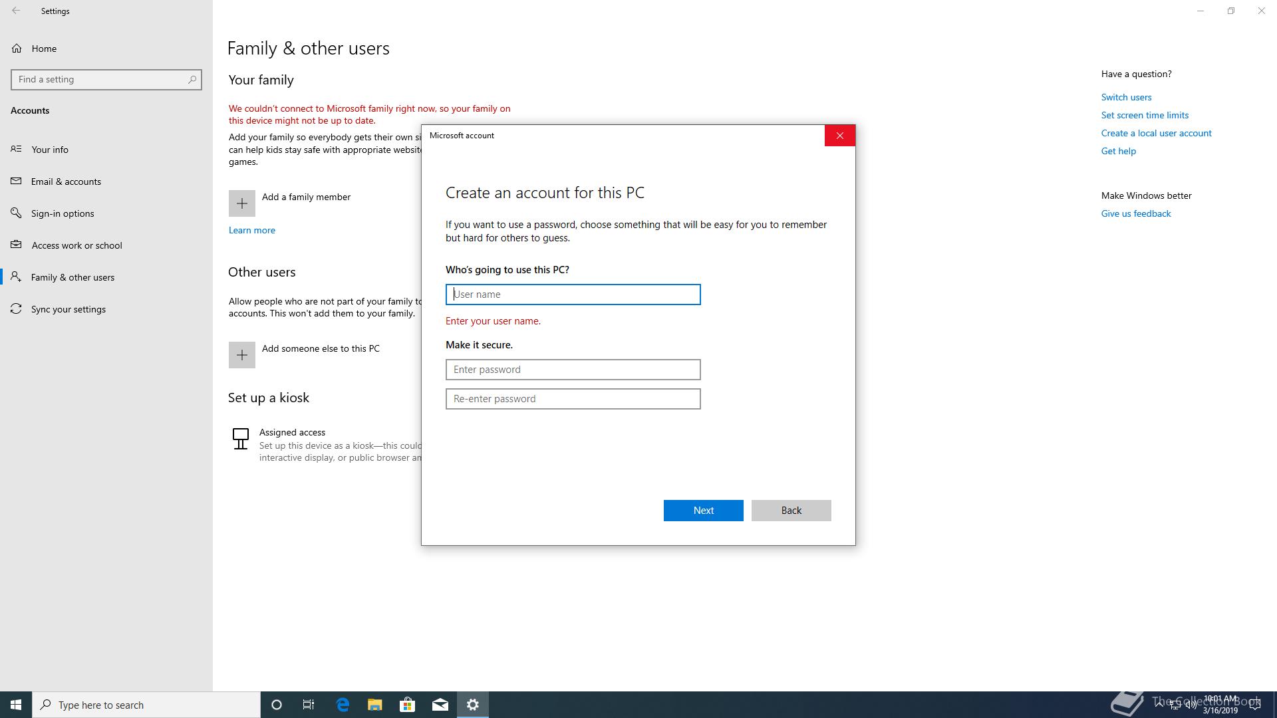Open the Email & accounts section
This screenshot has height=718, width=1277.
pos(66,181)
